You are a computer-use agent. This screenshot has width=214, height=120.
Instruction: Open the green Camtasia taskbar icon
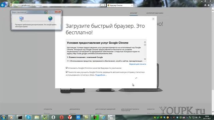click(x=45, y=117)
